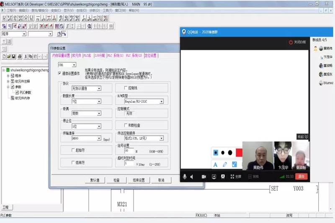Click the Open project folder icon
The height and width of the screenshot is (223, 335).
point(9,56)
